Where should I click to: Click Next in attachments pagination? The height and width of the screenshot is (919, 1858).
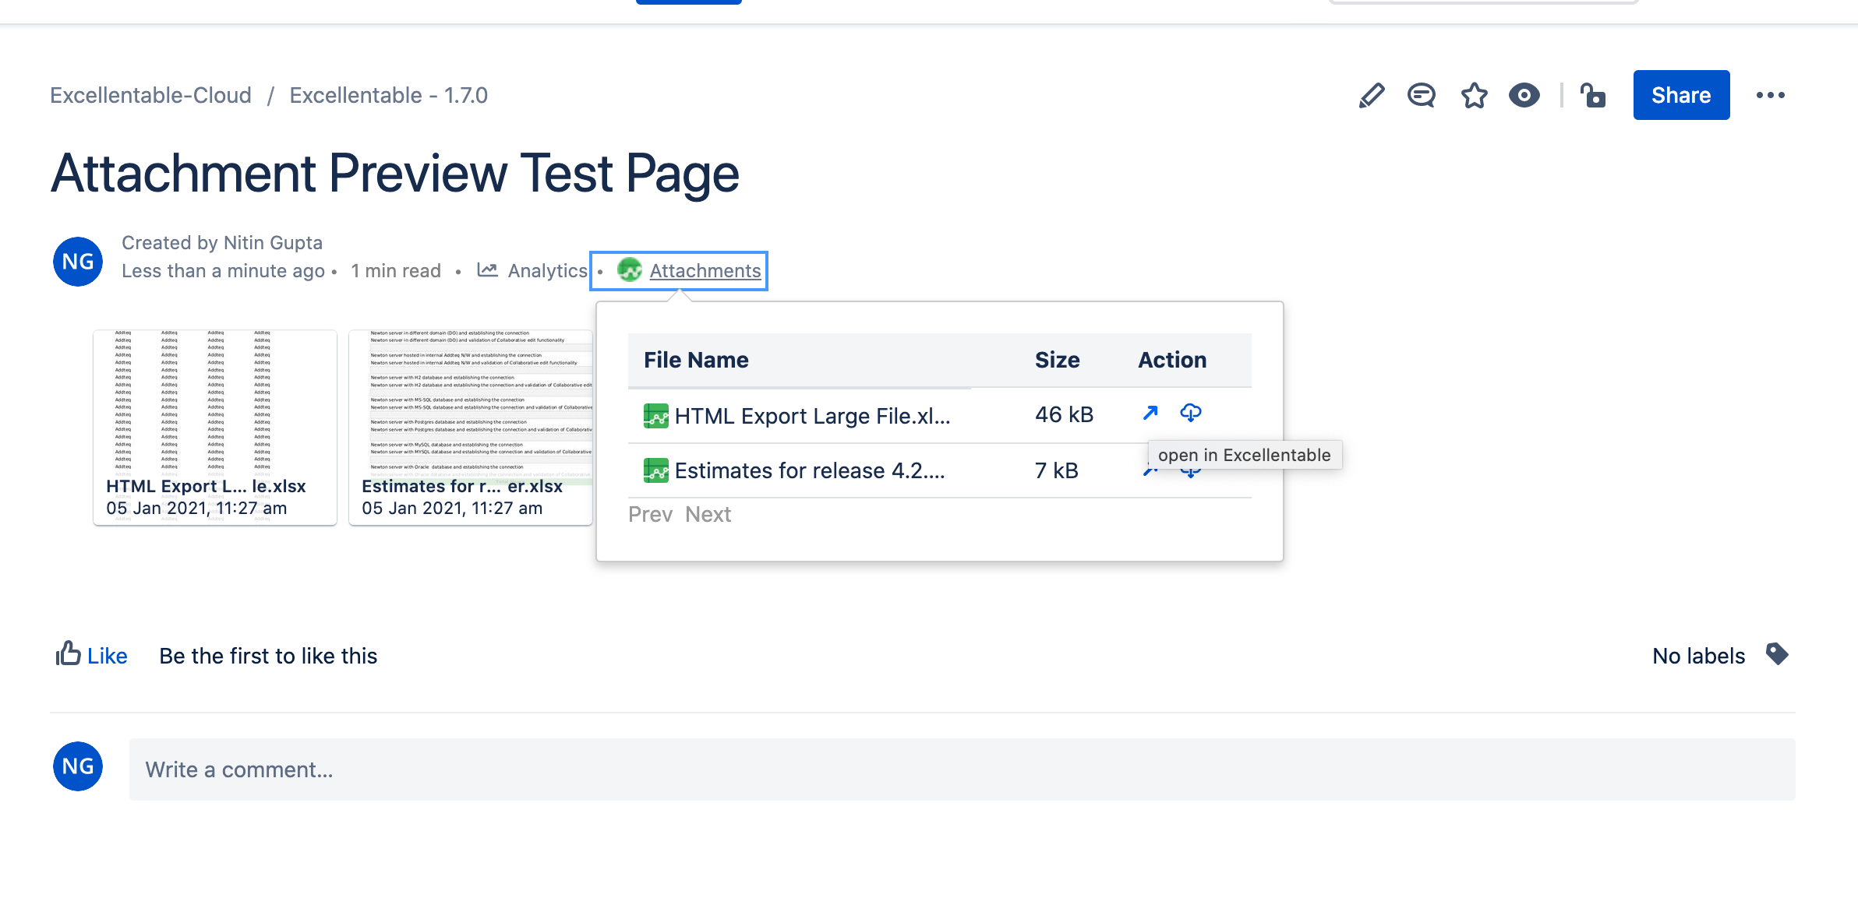pyautogui.click(x=708, y=515)
